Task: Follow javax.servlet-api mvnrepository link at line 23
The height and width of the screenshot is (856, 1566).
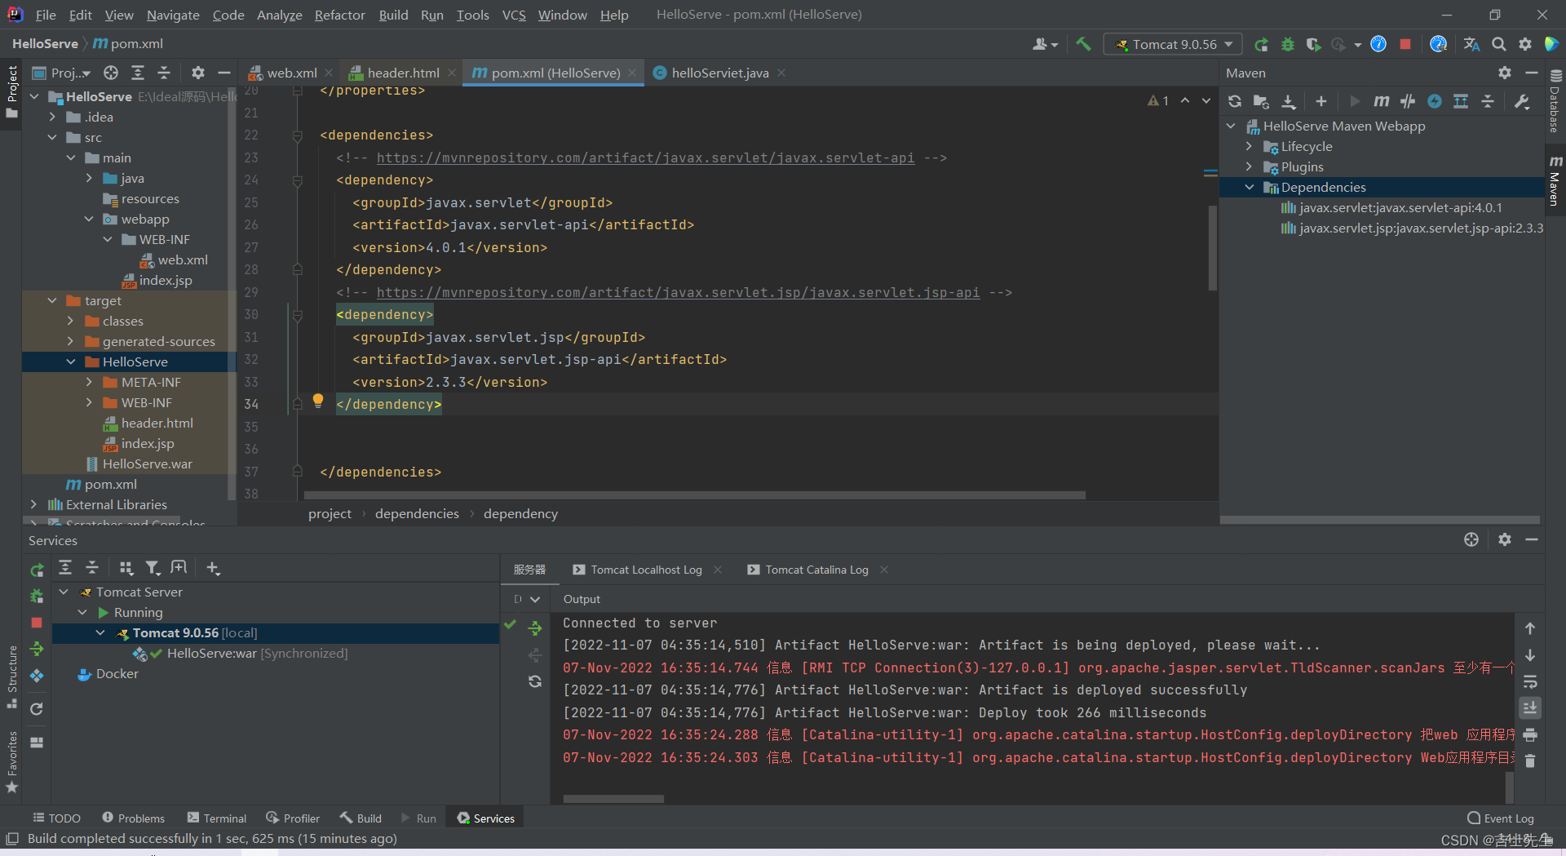Action: click(x=645, y=157)
